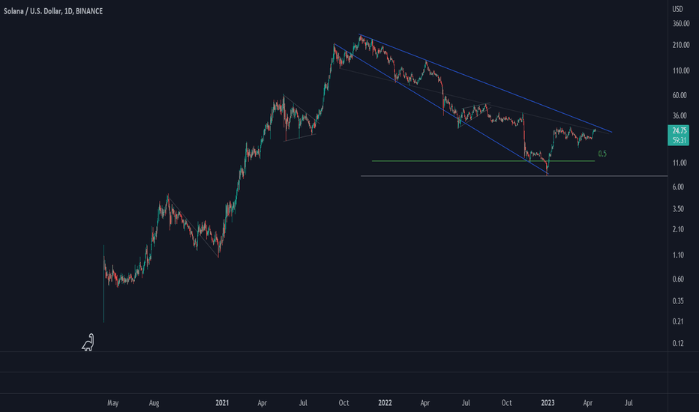Select the green horizontal 0.5 level line

point(483,161)
